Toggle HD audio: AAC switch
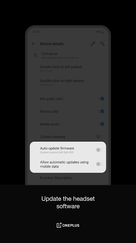This screenshot has width=136, height=243. pos(101,99)
